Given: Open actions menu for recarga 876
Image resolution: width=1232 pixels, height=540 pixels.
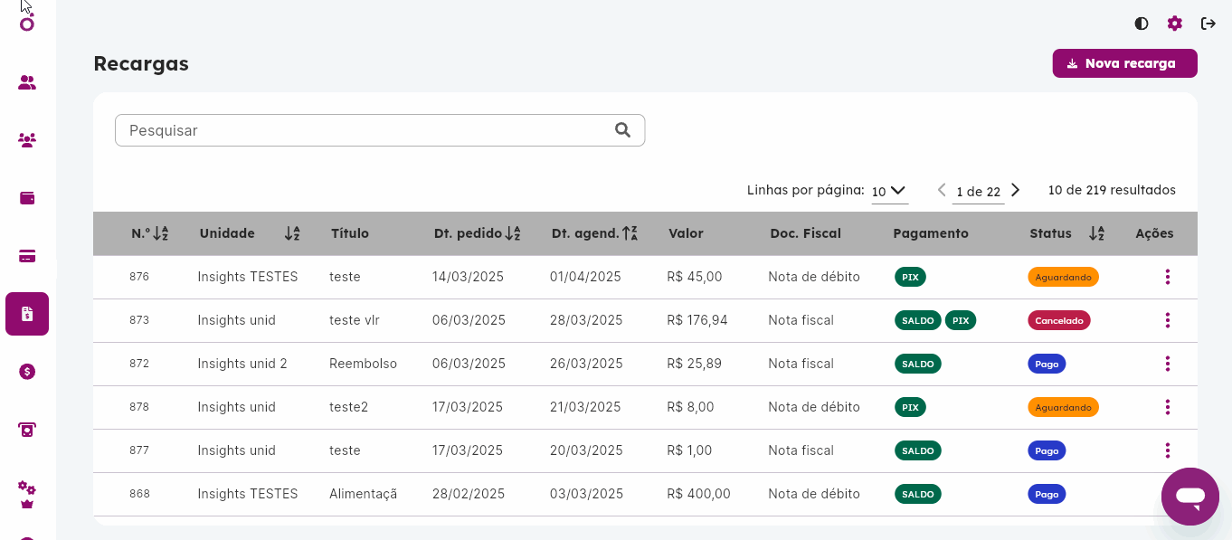Looking at the screenshot, I should [1167, 277].
